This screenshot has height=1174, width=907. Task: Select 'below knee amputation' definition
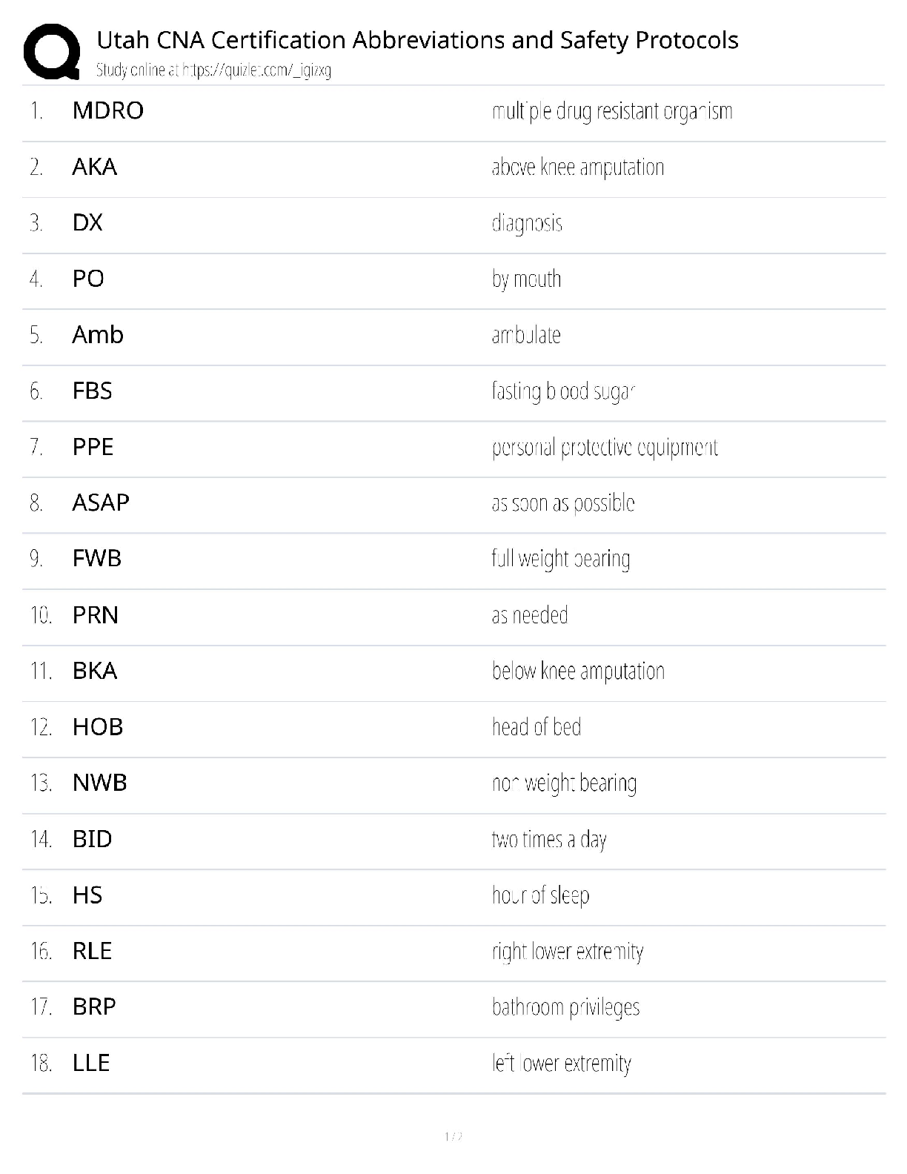click(x=578, y=671)
